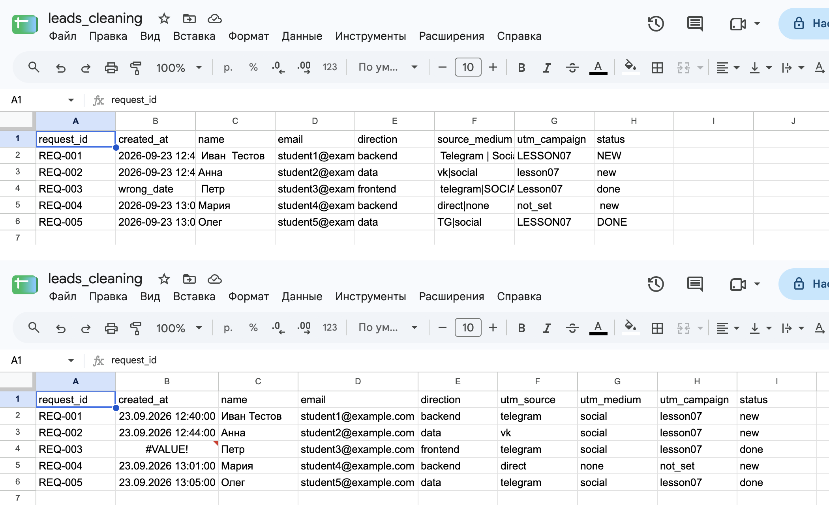Click font size field in upper toolbar
The image size is (829, 505).
click(x=468, y=67)
